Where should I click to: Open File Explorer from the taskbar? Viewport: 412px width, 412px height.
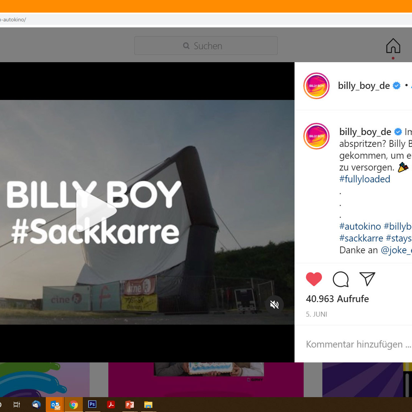pos(148,405)
